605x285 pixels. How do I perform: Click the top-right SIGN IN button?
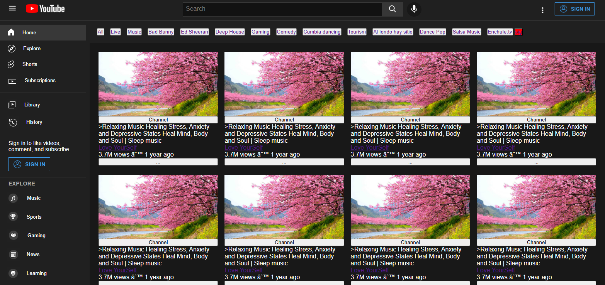pyautogui.click(x=574, y=9)
